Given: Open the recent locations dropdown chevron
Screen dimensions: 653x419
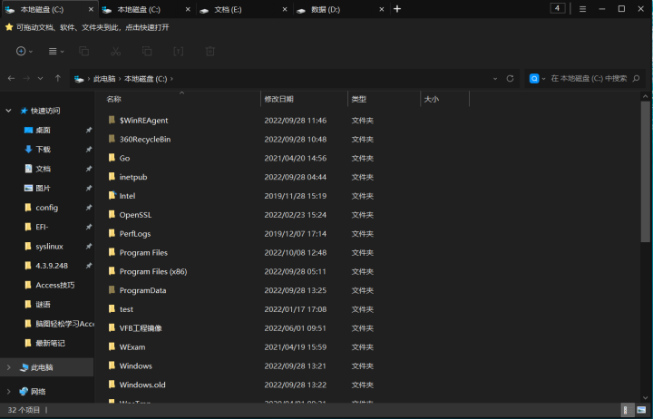Looking at the screenshot, I should [41, 78].
